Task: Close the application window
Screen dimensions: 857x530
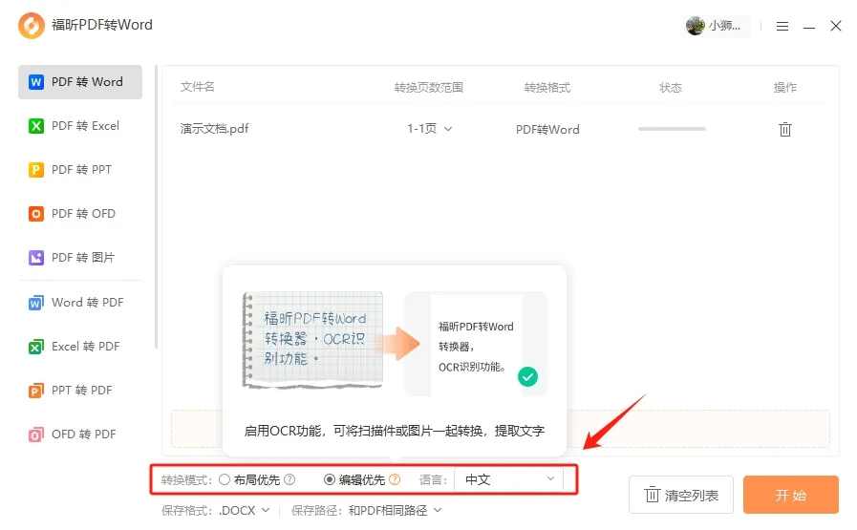Action: click(836, 26)
